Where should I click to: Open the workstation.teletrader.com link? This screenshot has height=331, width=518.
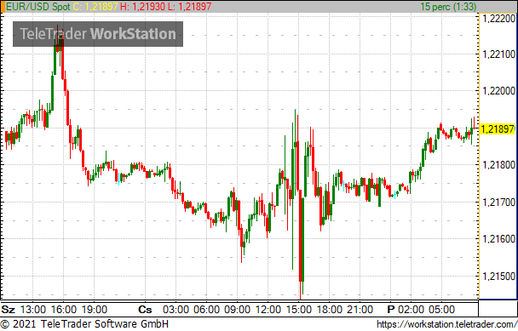coord(447,324)
